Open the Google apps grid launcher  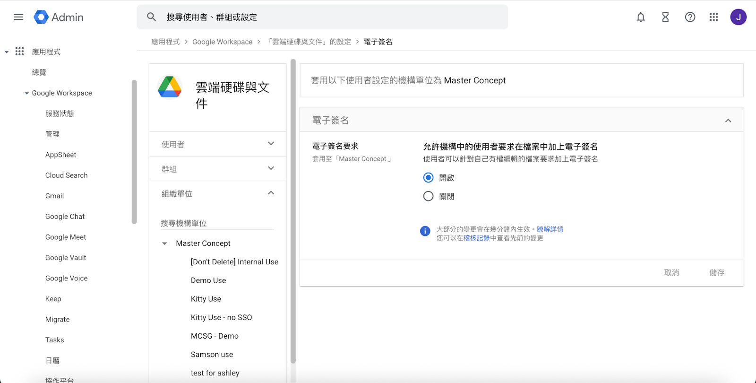tap(714, 17)
